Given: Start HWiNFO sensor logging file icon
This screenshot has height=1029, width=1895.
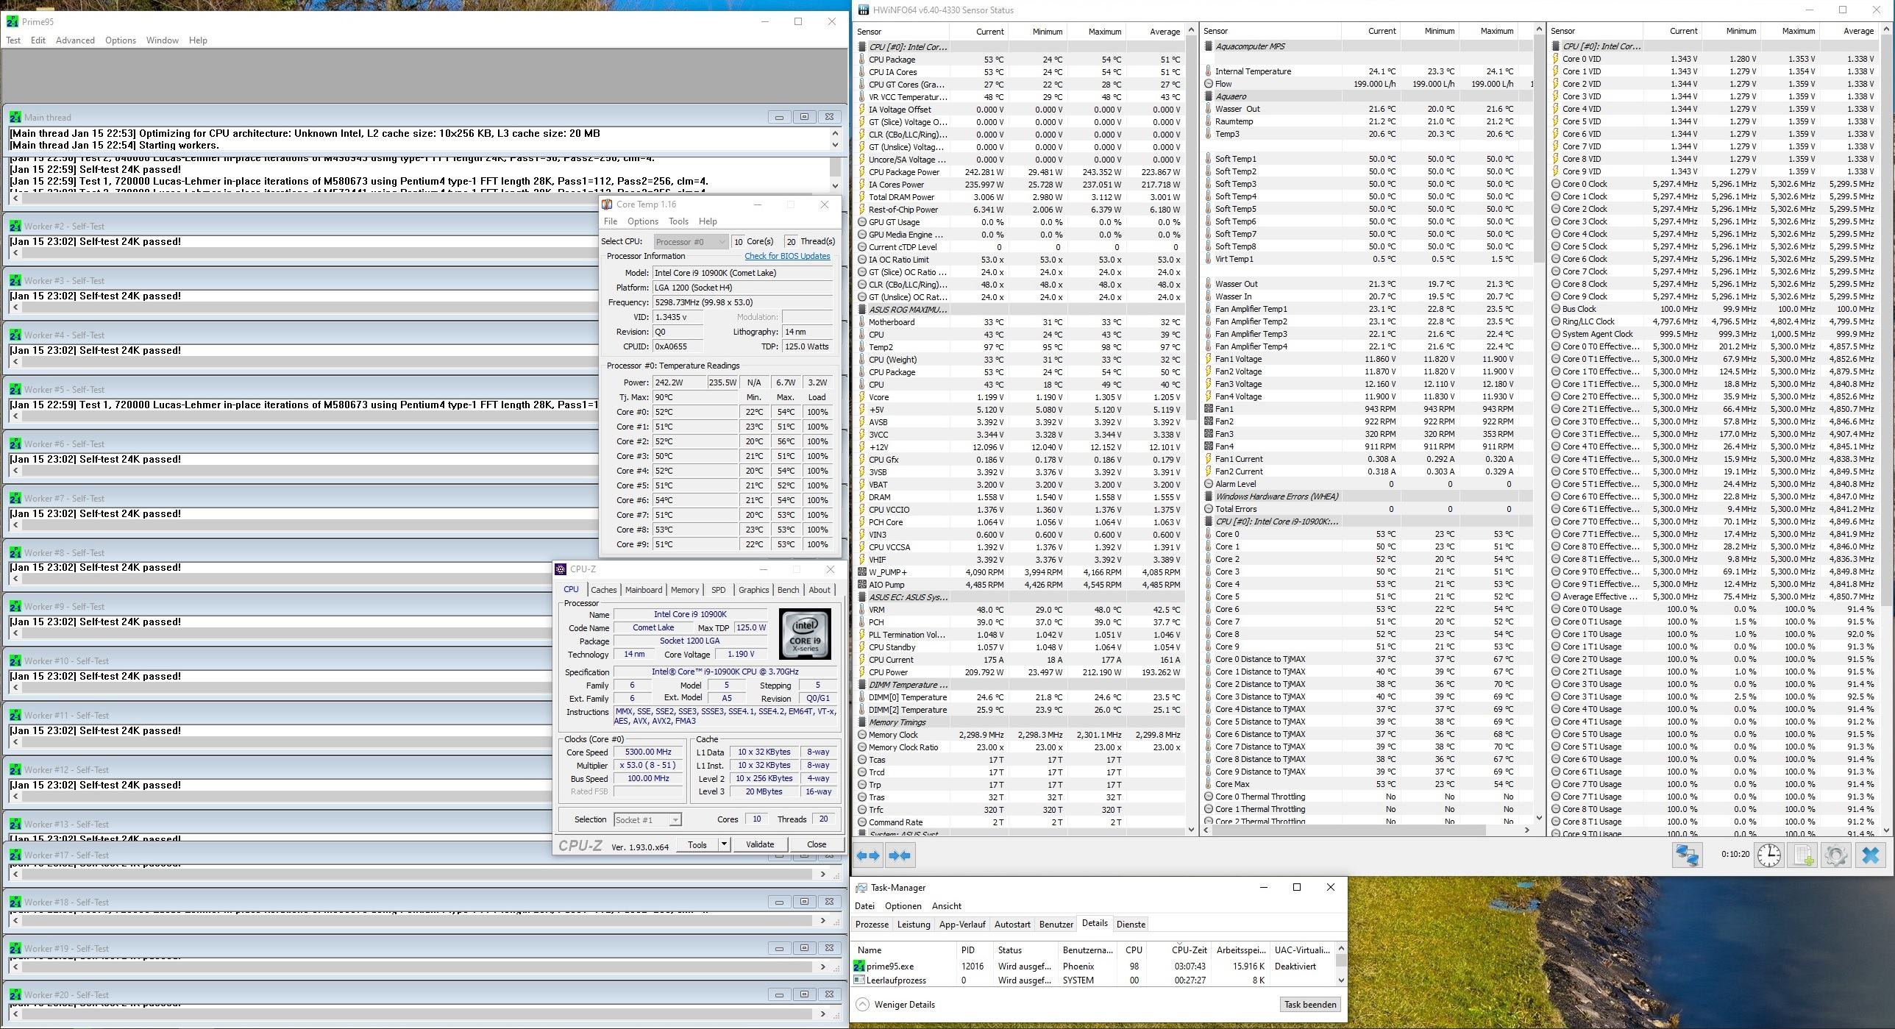Looking at the screenshot, I should [1803, 855].
